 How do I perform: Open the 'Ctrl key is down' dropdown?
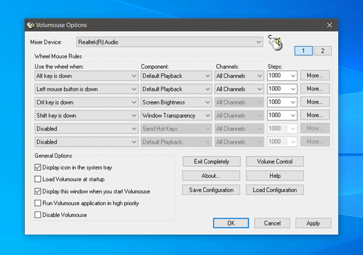(87, 102)
